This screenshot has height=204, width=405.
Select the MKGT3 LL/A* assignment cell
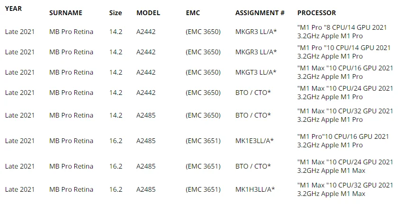click(256, 72)
